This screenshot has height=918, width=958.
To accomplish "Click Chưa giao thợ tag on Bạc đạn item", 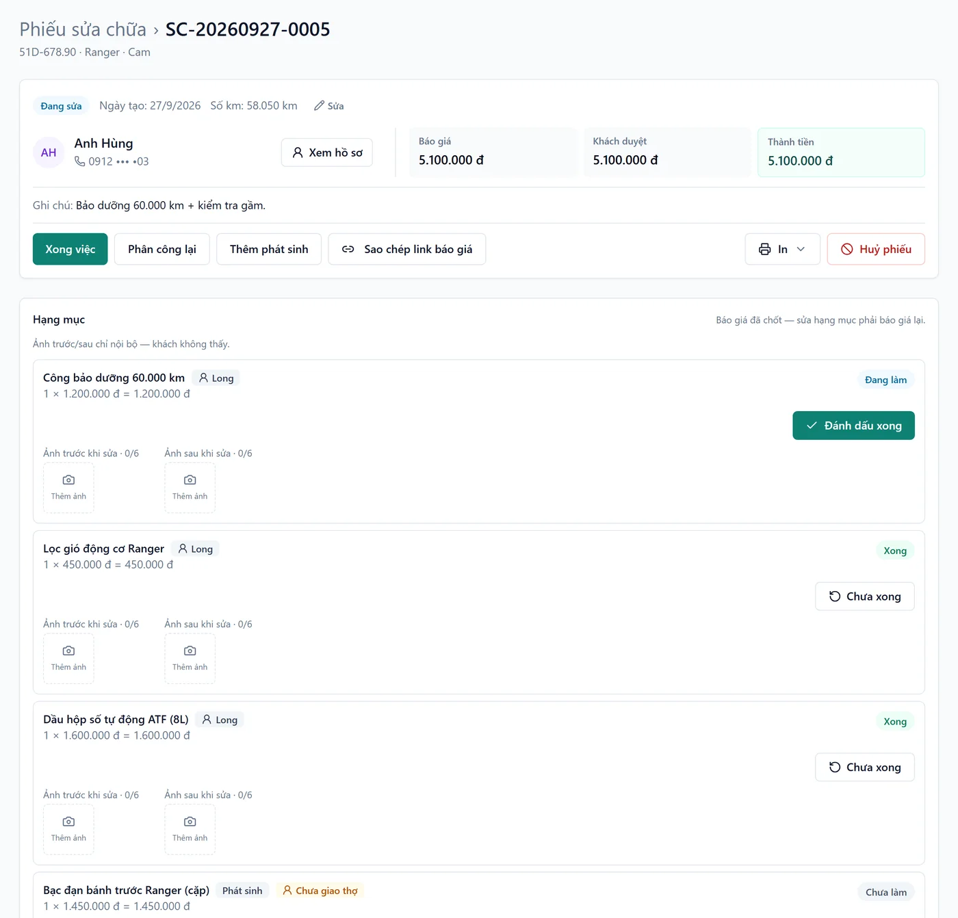I will click(320, 891).
